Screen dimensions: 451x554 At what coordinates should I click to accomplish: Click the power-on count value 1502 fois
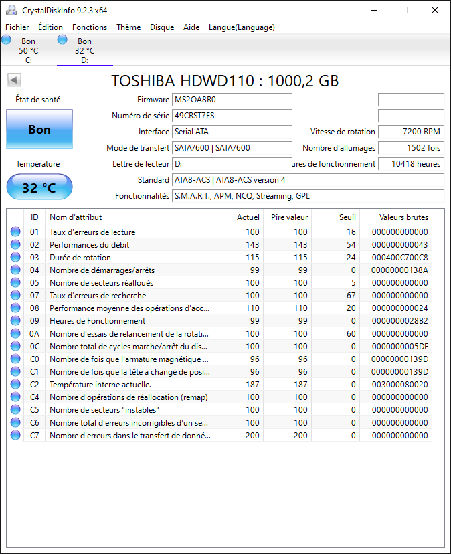point(412,148)
